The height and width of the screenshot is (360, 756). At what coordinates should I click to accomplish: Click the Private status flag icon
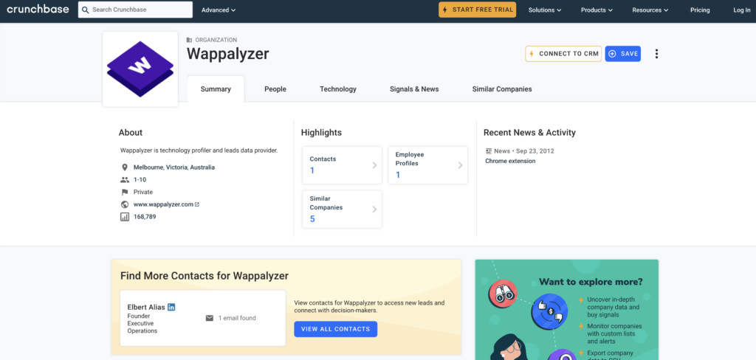124,193
